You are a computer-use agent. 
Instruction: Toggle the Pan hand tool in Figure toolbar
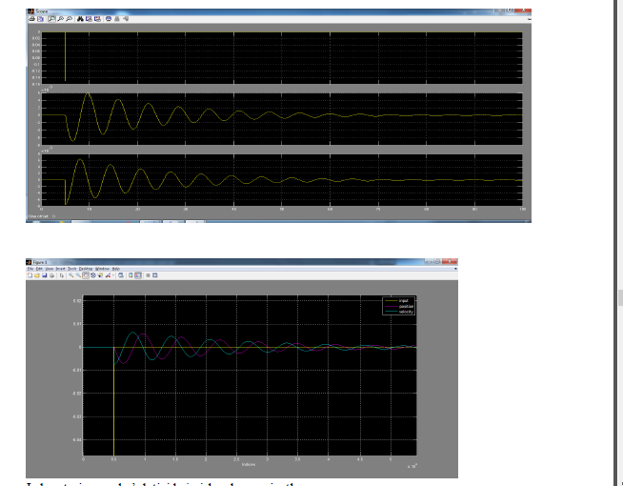pos(85,275)
